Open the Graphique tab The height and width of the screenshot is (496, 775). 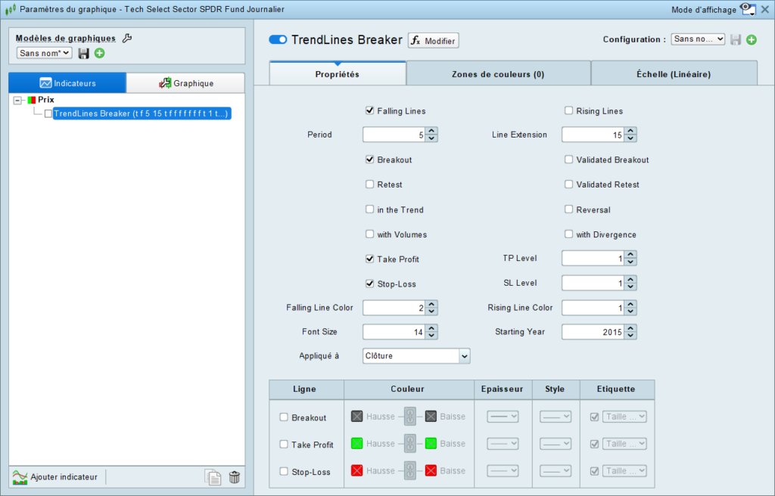point(186,83)
